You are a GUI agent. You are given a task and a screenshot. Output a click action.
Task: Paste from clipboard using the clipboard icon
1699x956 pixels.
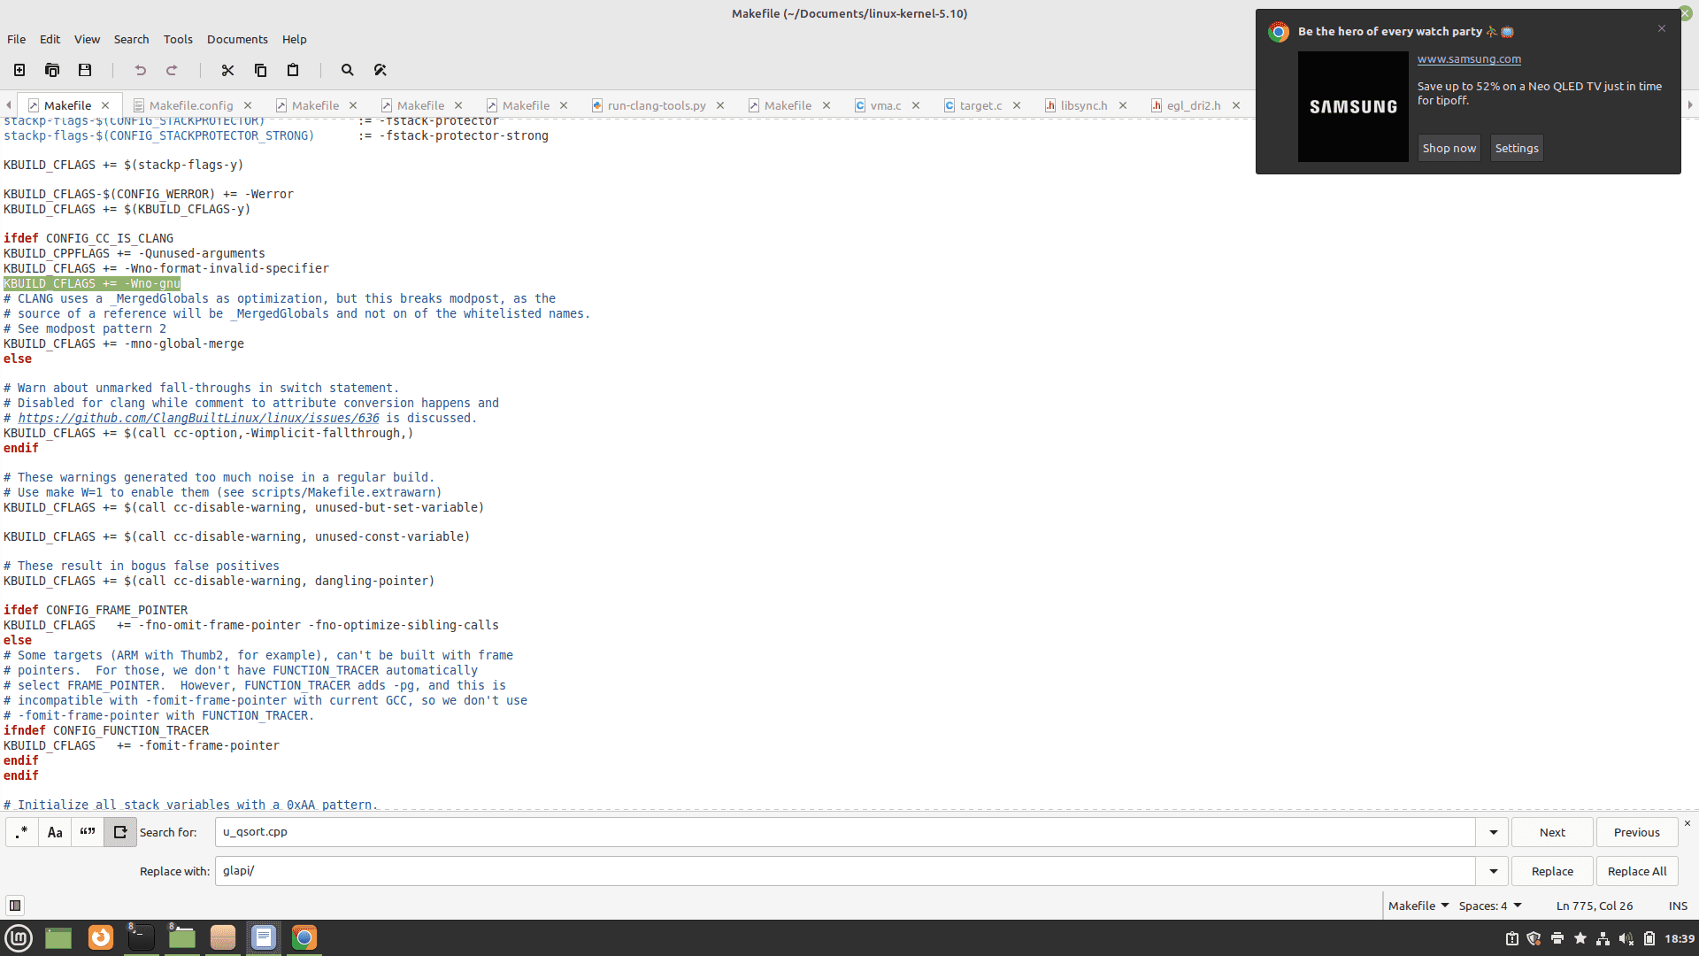point(292,70)
